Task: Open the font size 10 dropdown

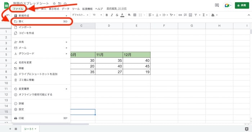Action: click(97, 15)
